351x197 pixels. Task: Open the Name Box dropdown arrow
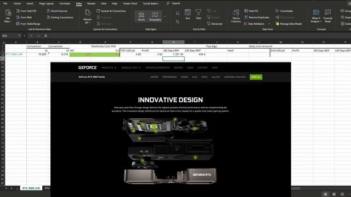(19, 36)
